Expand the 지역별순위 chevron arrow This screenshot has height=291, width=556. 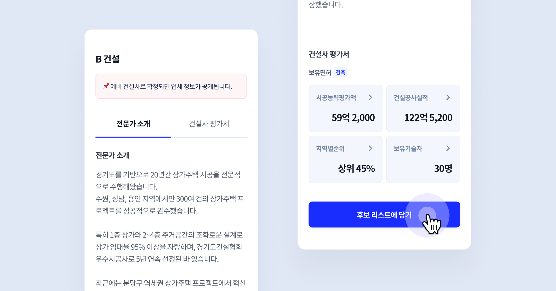point(370,148)
